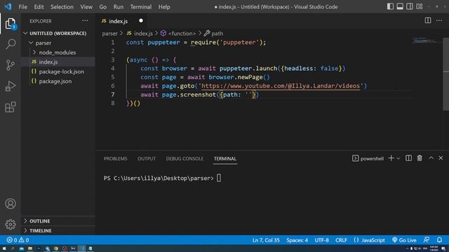Click 'Ln 7, Col 35' in status bar
Viewport: 449px width, 252px height.
point(266,240)
